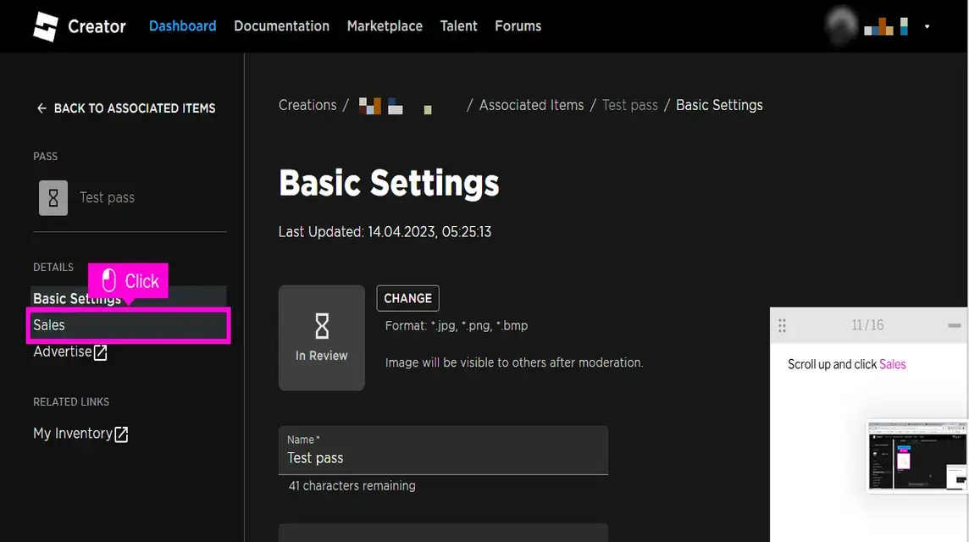Click the screenshot thumbnail in the tutorial card

click(917, 457)
